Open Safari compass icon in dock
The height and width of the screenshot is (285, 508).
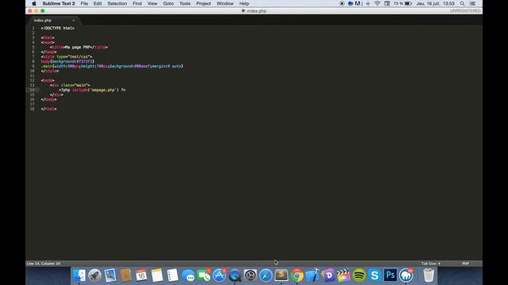coord(266,275)
